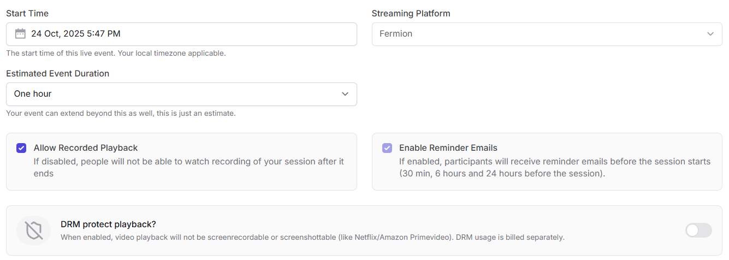
Task: Click the "Streaming Platform" field label
Action: [411, 13]
